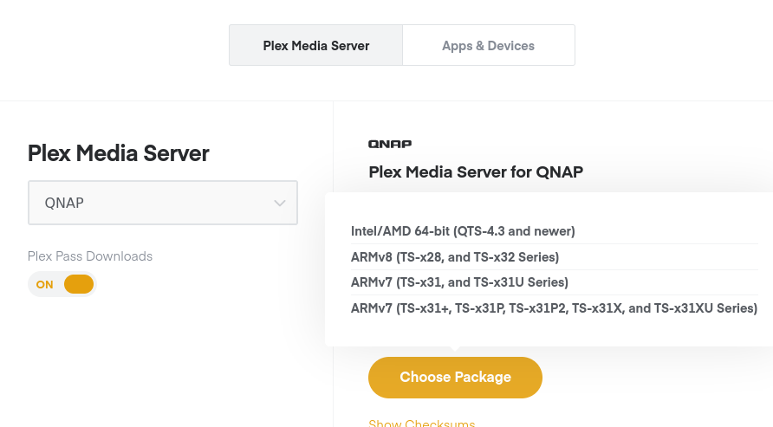Viewport: 773px width, 427px height.
Task: Click the chevron arrow in platform selector
Action: (x=279, y=204)
